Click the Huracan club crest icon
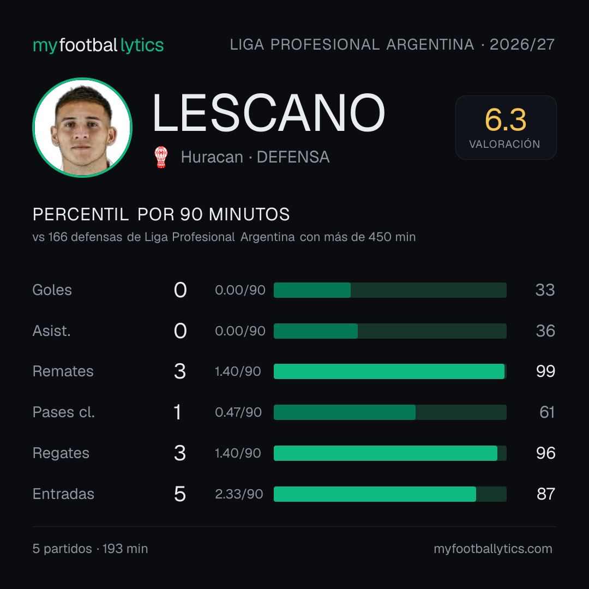 pyautogui.click(x=161, y=157)
